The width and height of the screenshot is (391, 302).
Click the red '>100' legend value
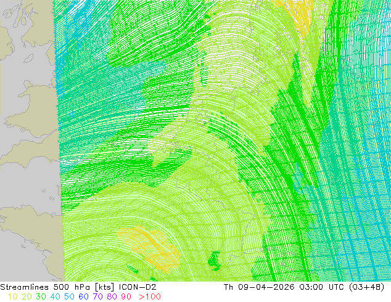coord(150,297)
